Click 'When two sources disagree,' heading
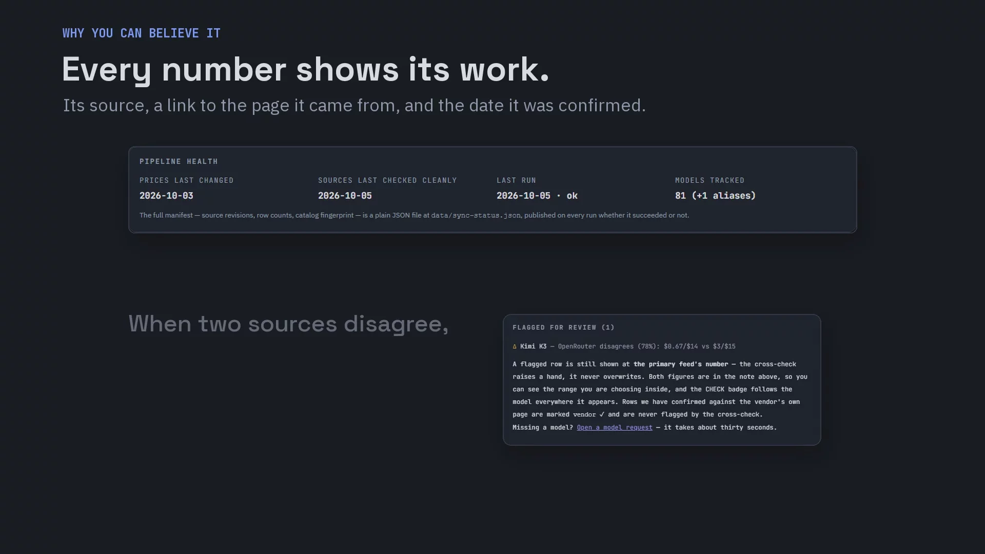The height and width of the screenshot is (554, 985). (x=288, y=324)
